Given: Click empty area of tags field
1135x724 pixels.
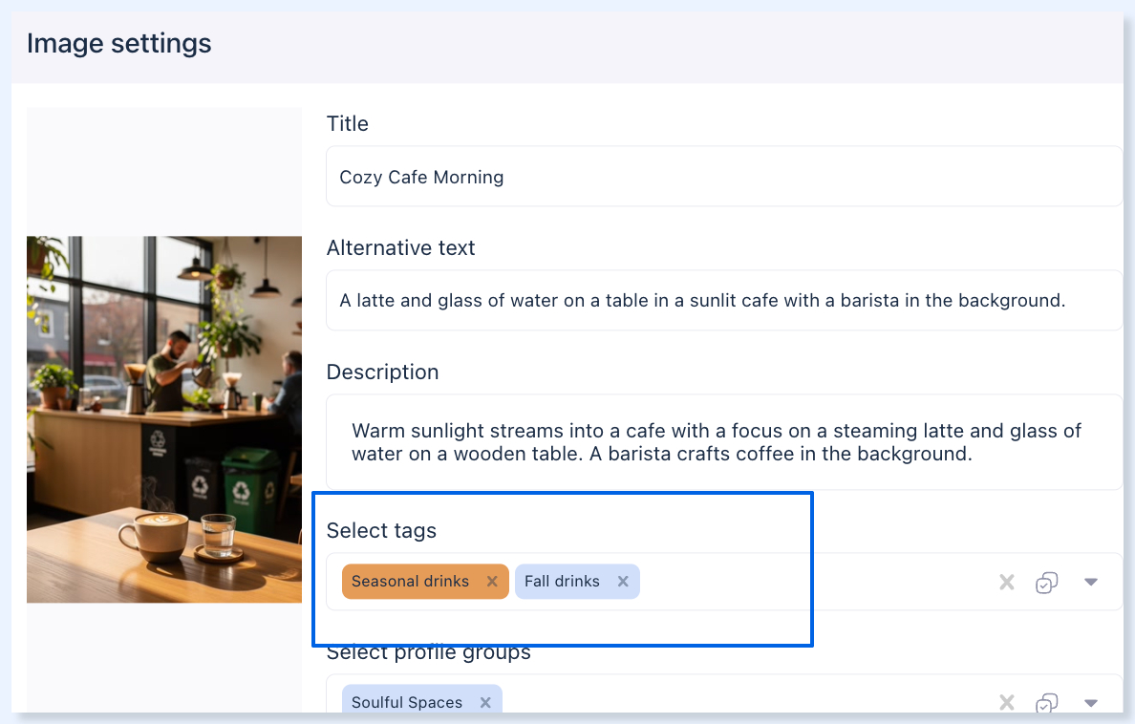Looking at the screenshot, I should point(811,582).
